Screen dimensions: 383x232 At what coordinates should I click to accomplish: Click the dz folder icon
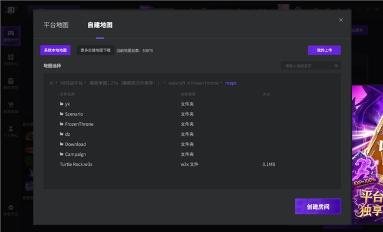61,134
